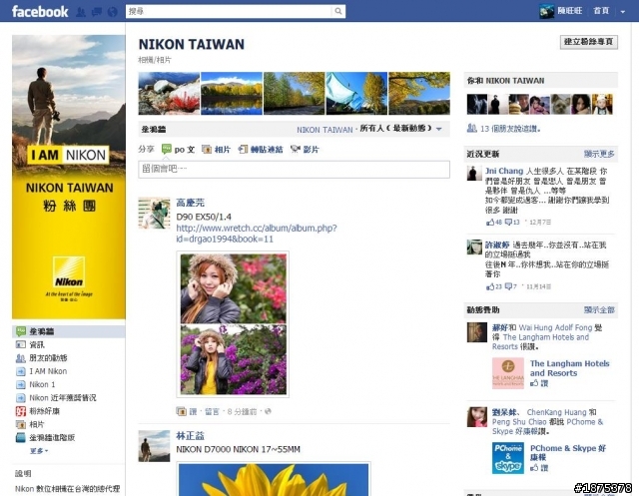Open The Langham Hotels and Resorts link
Screen dimensions: 639x496
click(569, 368)
